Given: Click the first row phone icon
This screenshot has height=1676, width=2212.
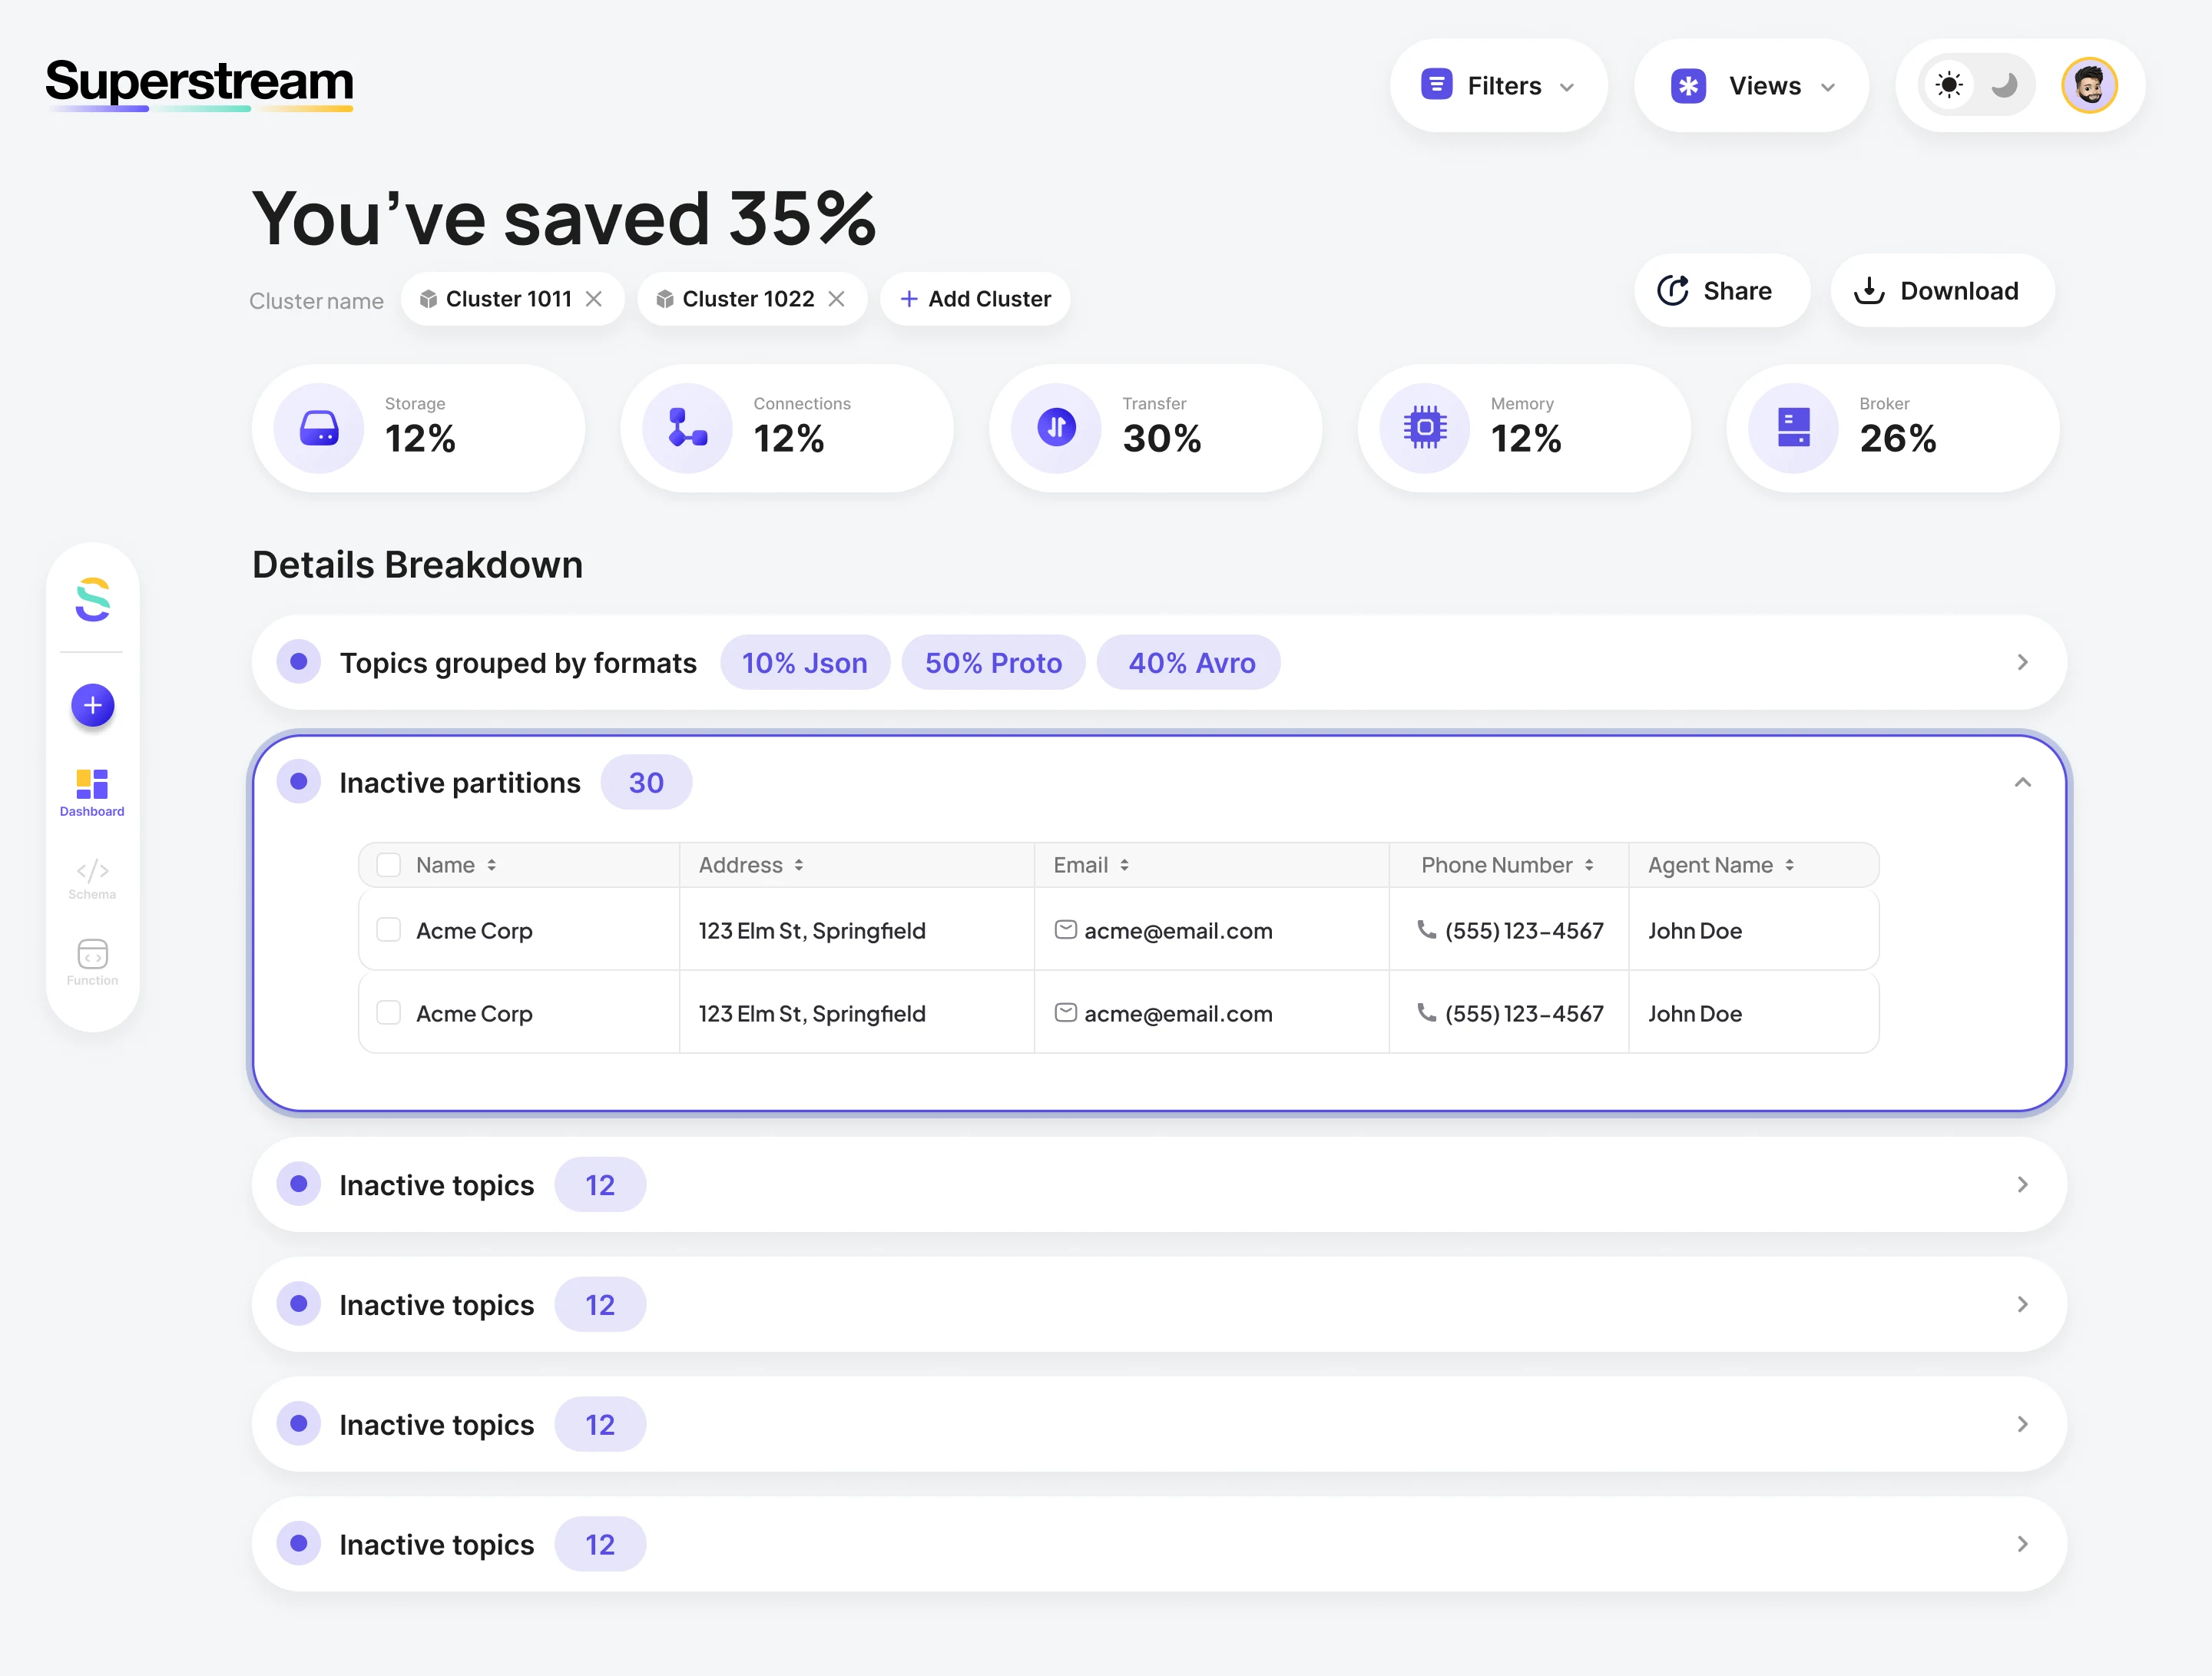Looking at the screenshot, I should pyautogui.click(x=1426, y=930).
